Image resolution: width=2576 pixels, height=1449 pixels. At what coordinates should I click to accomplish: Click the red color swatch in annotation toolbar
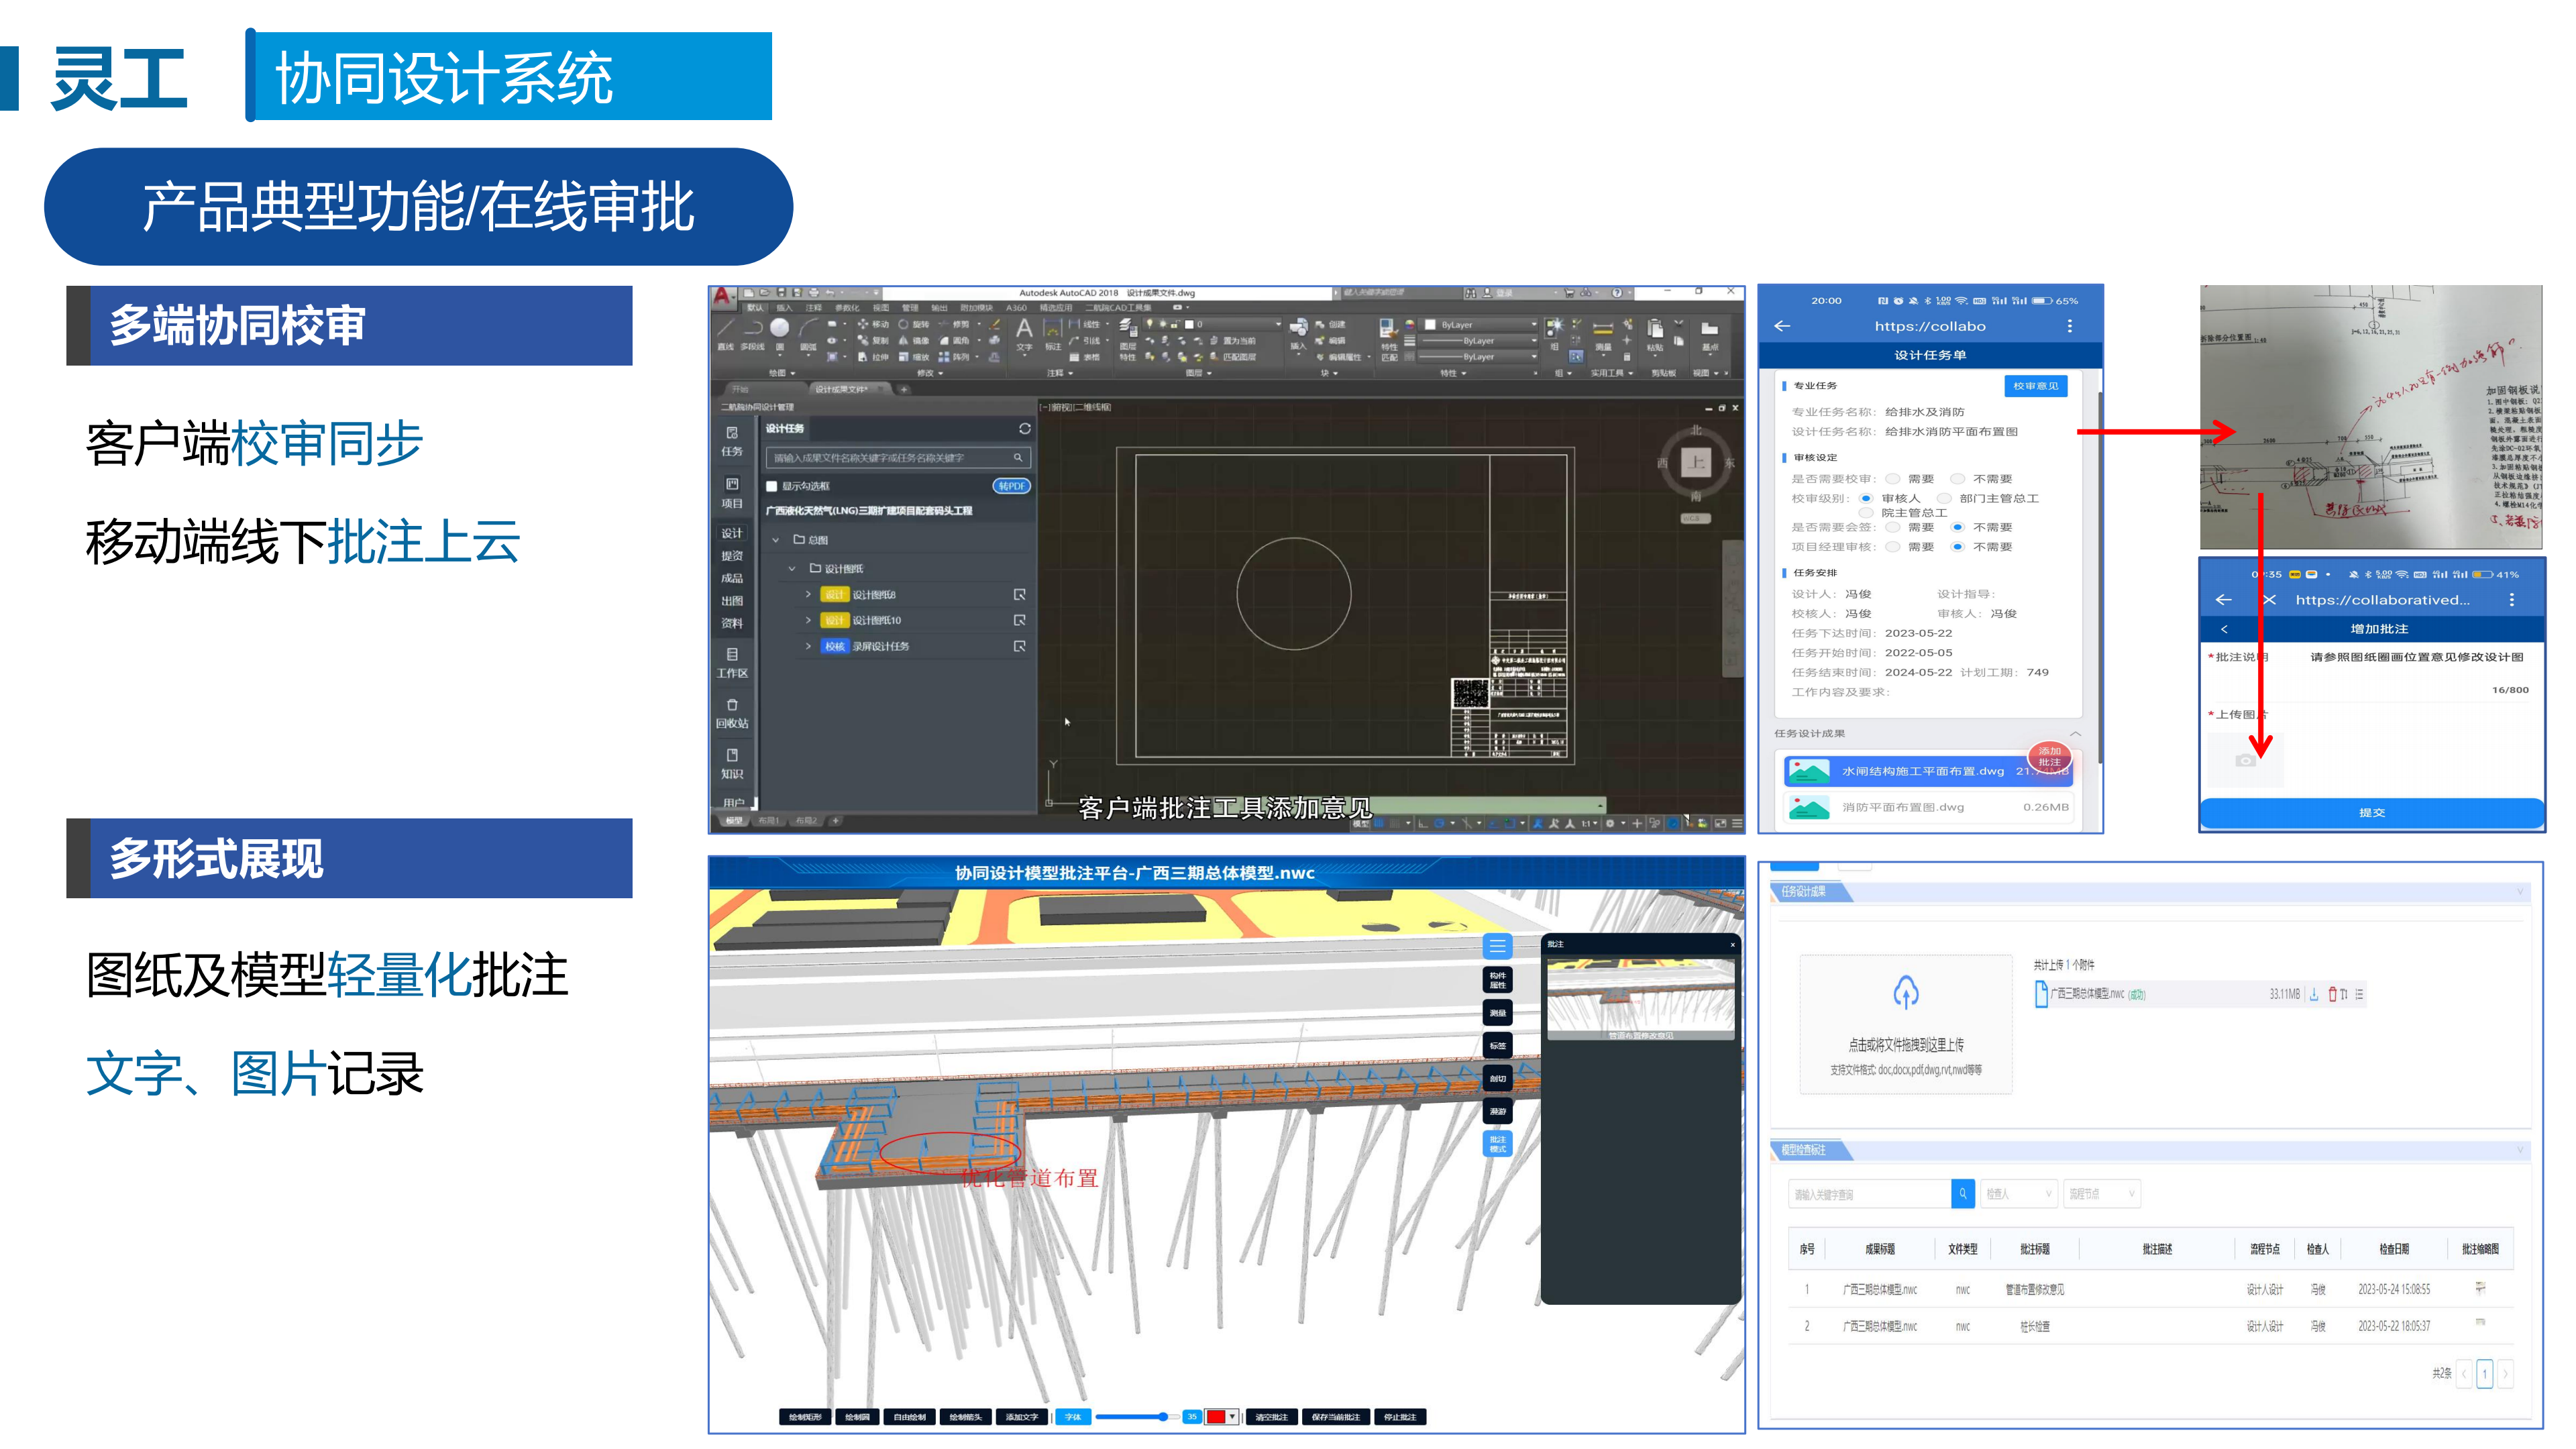coord(1215,1416)
